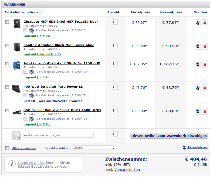Open Gigabyte H87-HD3 Intel H87 product link
The height and width of the screenshot is (177, 211).
(60, 22)
